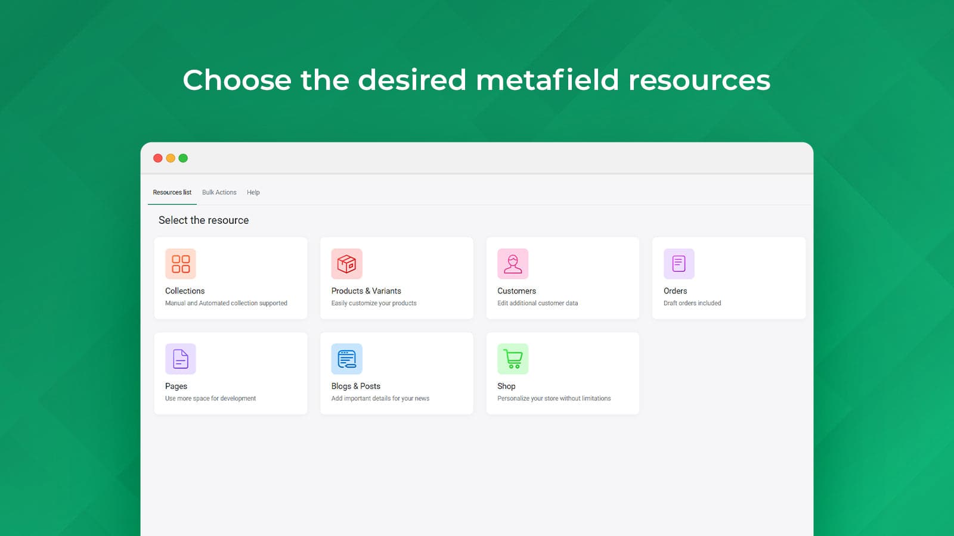Image resolution: width=954 pixels, height=536 pixels.
Task: Open Customers to edit customer data
Action: coord(562,278)
